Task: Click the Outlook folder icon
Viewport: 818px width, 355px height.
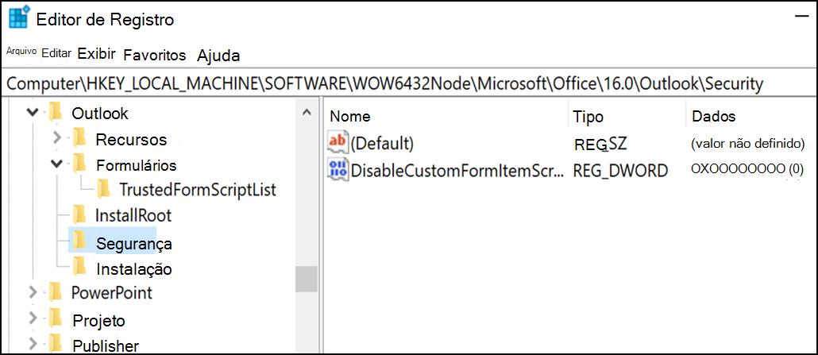Action: click(55, 111)
